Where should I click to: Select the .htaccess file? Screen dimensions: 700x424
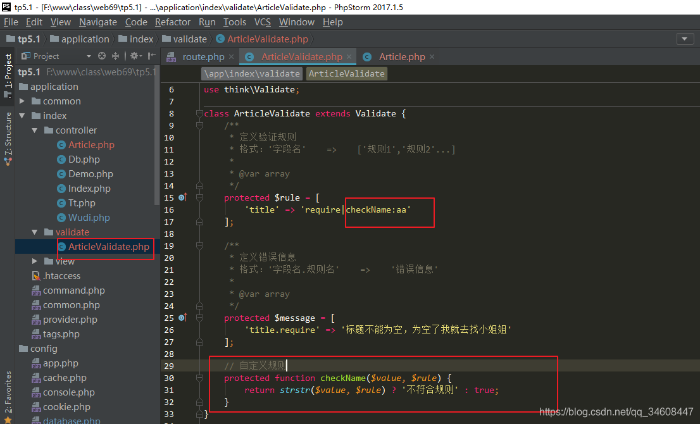coord(56,276)
